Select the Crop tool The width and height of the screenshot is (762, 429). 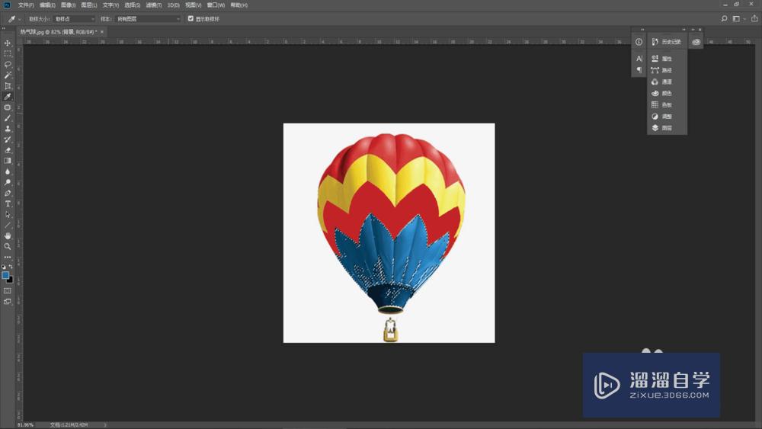[x=8, y=86]
